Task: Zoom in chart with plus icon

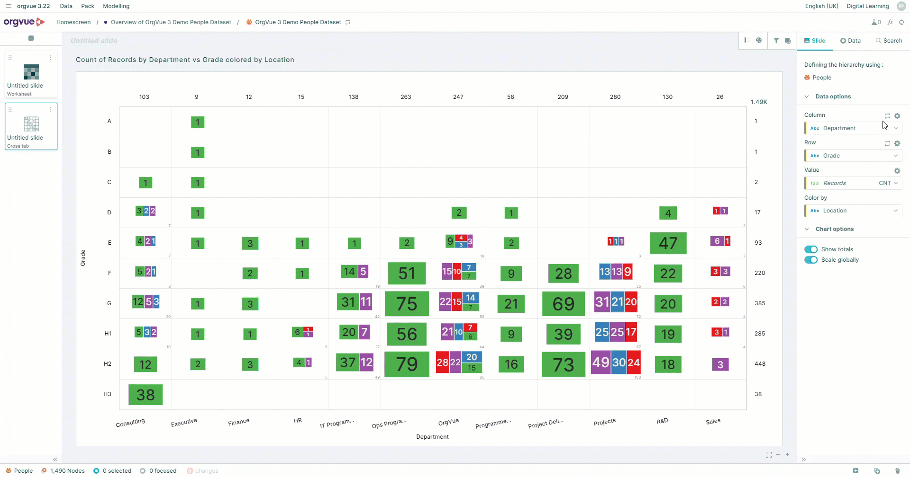Action: click(787, 455)
